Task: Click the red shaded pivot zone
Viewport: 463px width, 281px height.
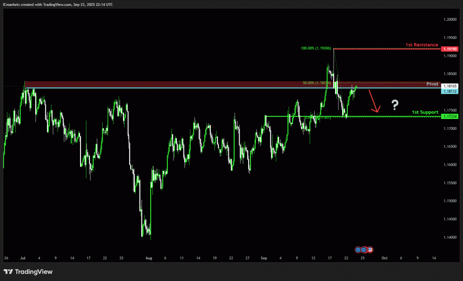Action: [x=181, y=84]
